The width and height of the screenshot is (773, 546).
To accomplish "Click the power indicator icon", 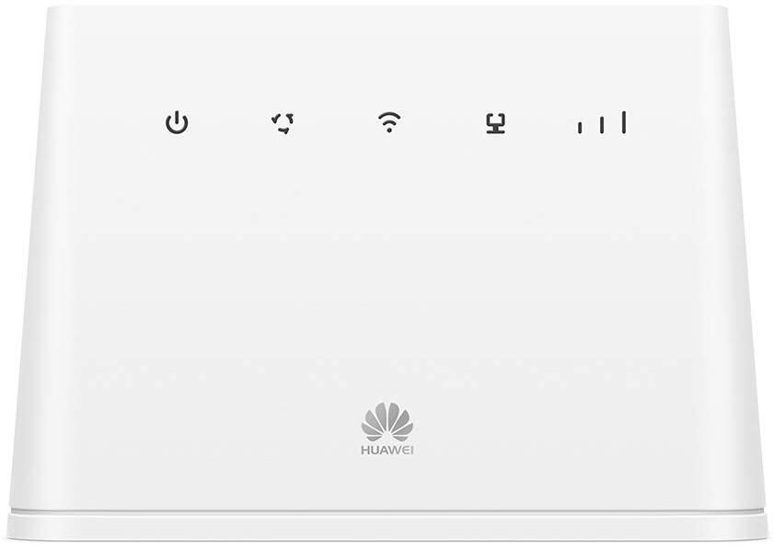I will point(177,122).
